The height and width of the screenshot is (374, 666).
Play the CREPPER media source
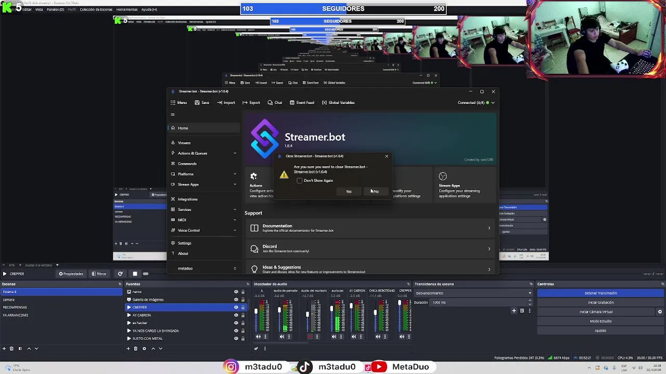tap(5, 274)
